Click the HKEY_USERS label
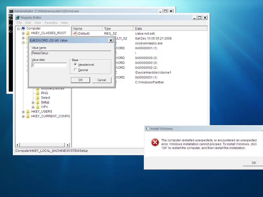Screen dimensions: 263x197 click(x=42, y=111)
